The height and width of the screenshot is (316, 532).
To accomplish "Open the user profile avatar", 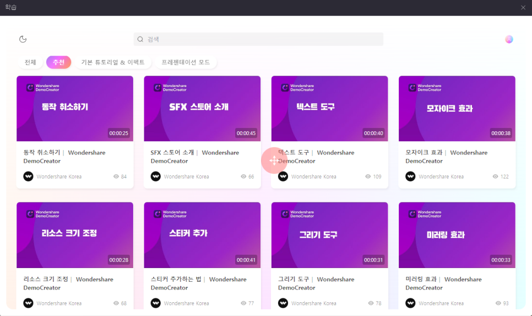I will click(509, 39).
